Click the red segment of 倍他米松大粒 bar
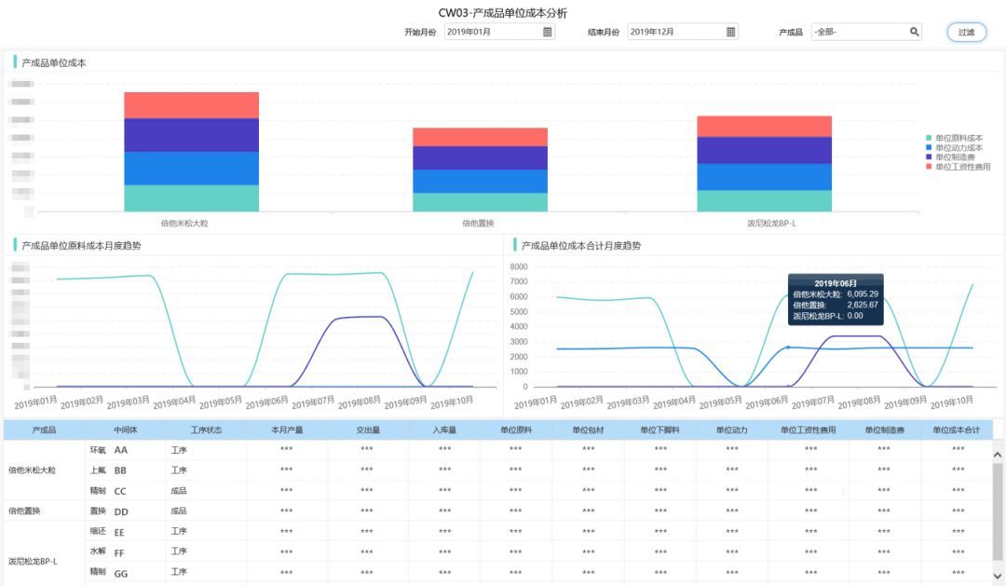The image size is (1006, 586). (191, 105)
